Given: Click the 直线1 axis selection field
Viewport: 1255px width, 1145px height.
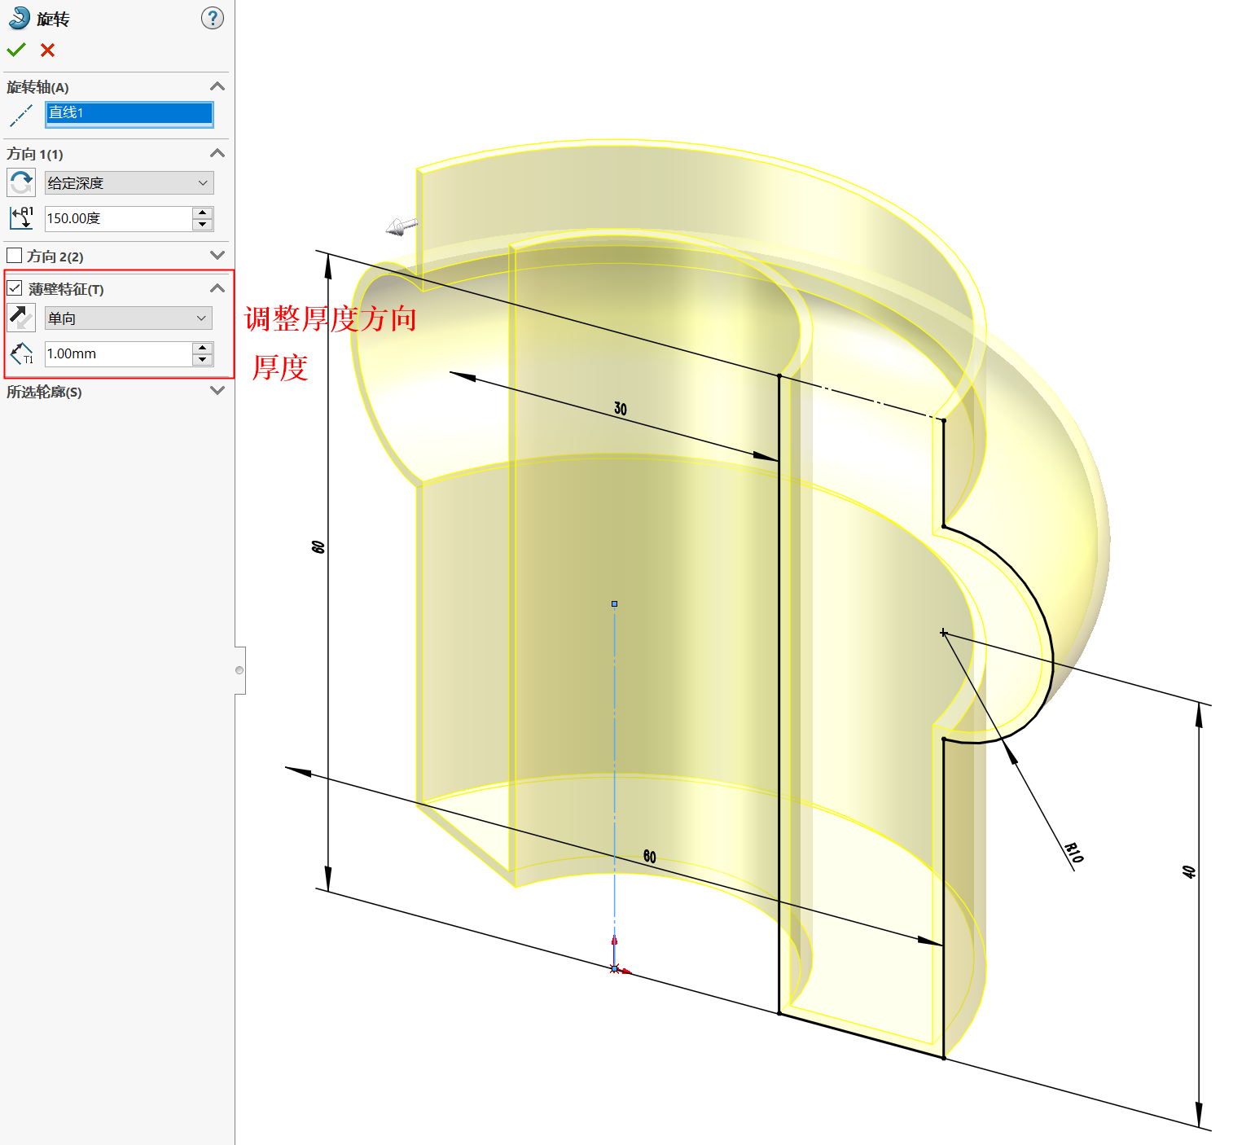Looking at the screenshot, I should (129, 114).
